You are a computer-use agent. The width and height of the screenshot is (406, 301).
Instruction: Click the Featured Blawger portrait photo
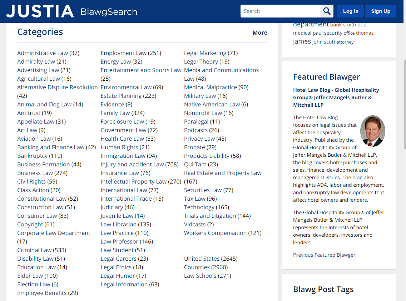pyautogui.click(x=372, y=131)
